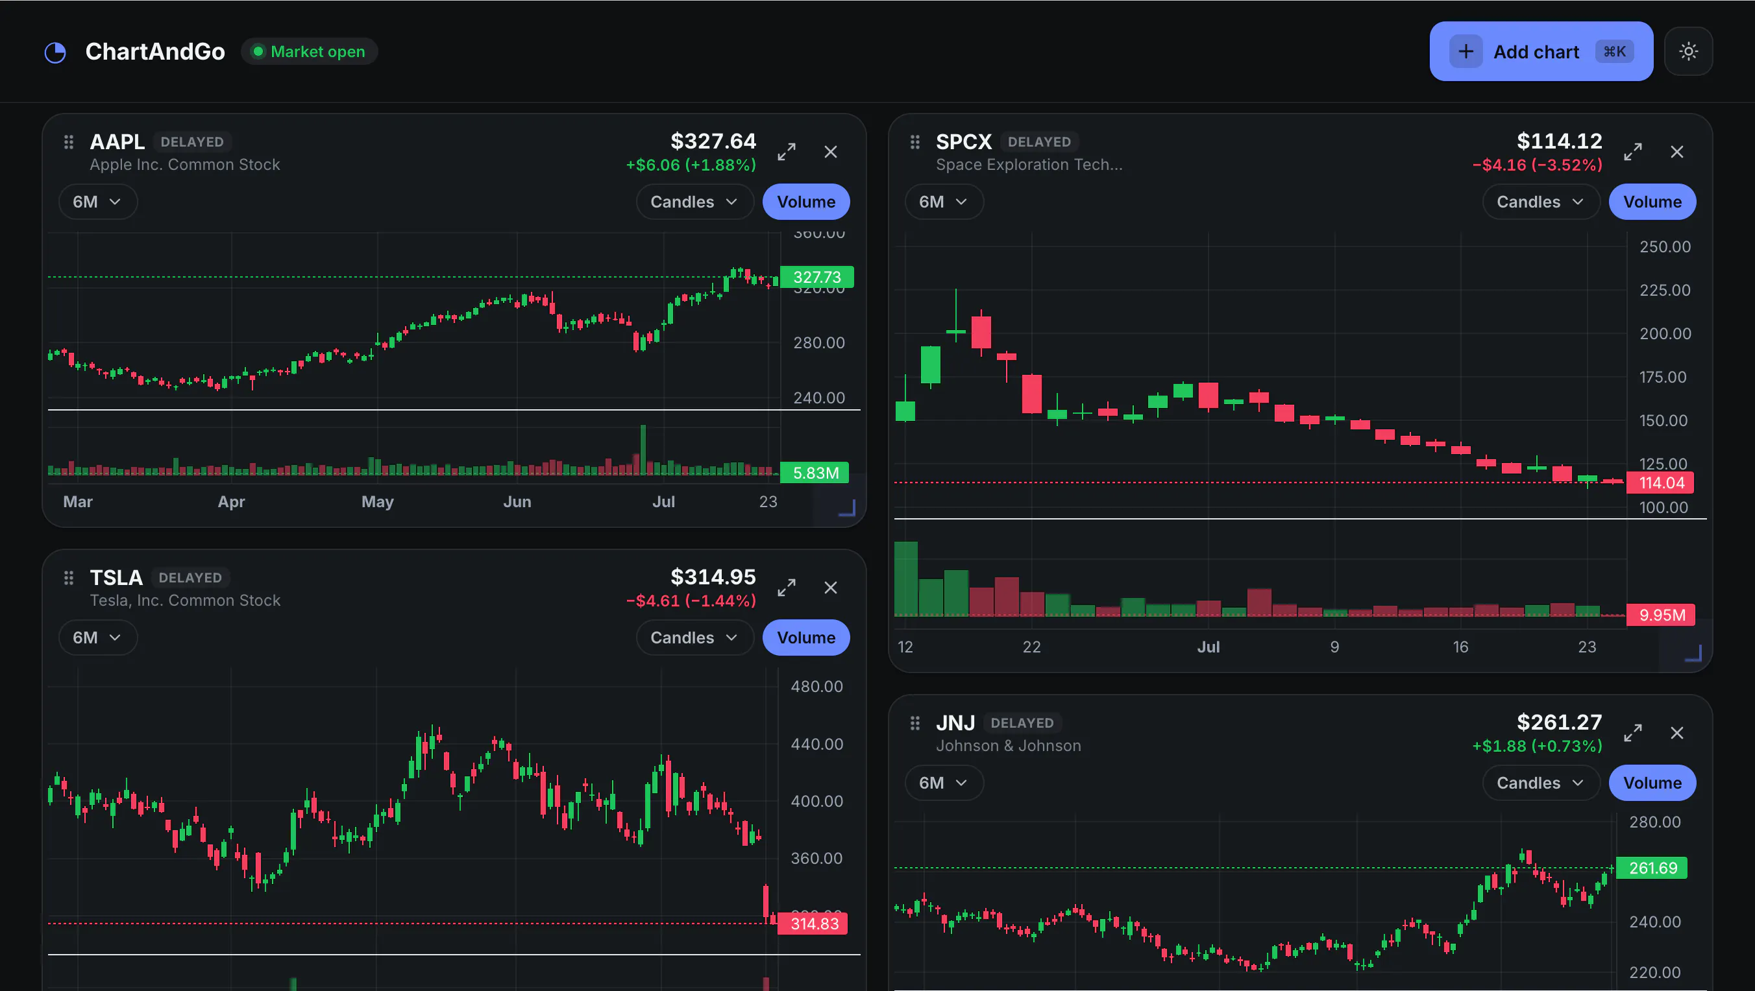The image size is (1755, 991).
Task: Click the JNJ 261.69 price marker label
Action: point(1652,868)
